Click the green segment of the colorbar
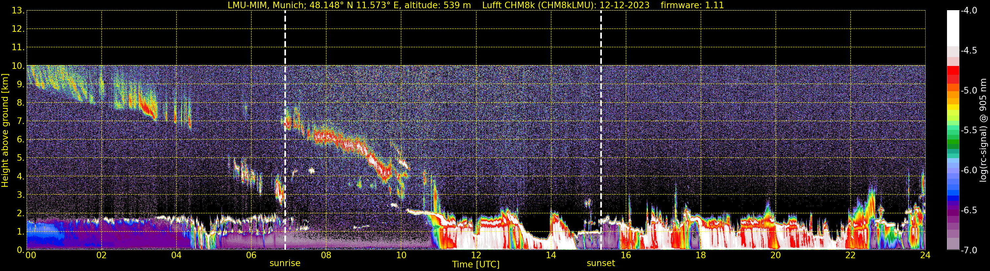Screen dimensions: 990x271 pos(953,141)
